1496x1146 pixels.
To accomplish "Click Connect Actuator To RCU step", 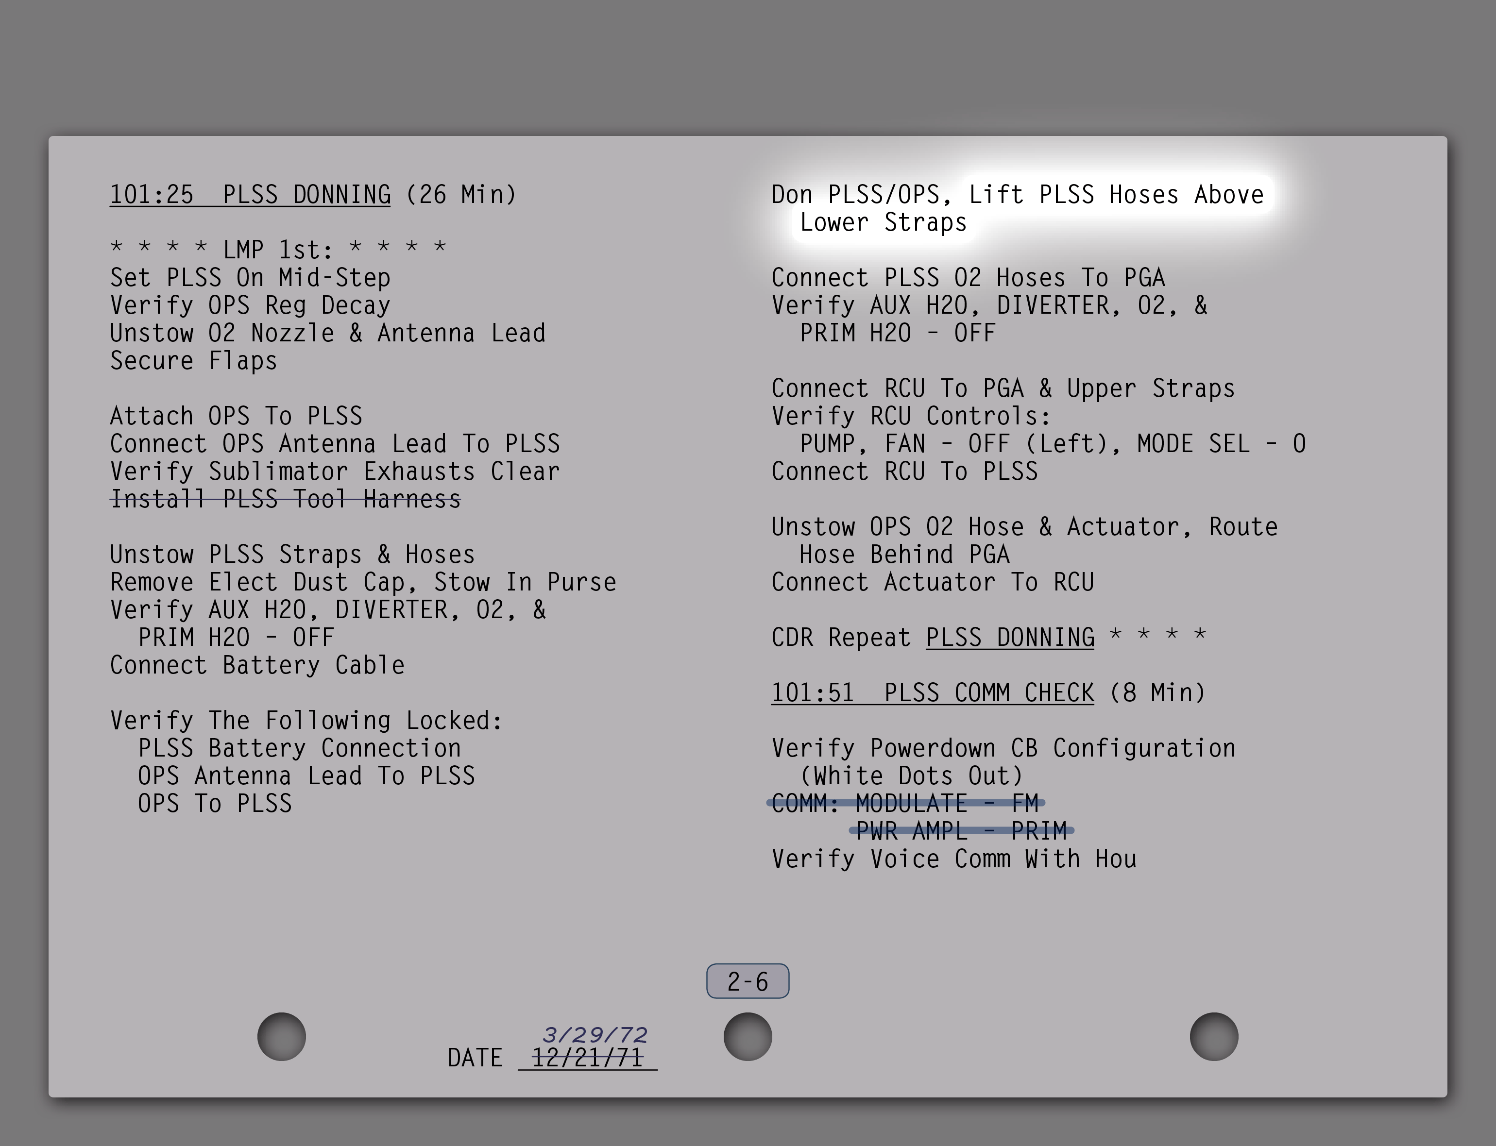I will click(x=933, y=582).
